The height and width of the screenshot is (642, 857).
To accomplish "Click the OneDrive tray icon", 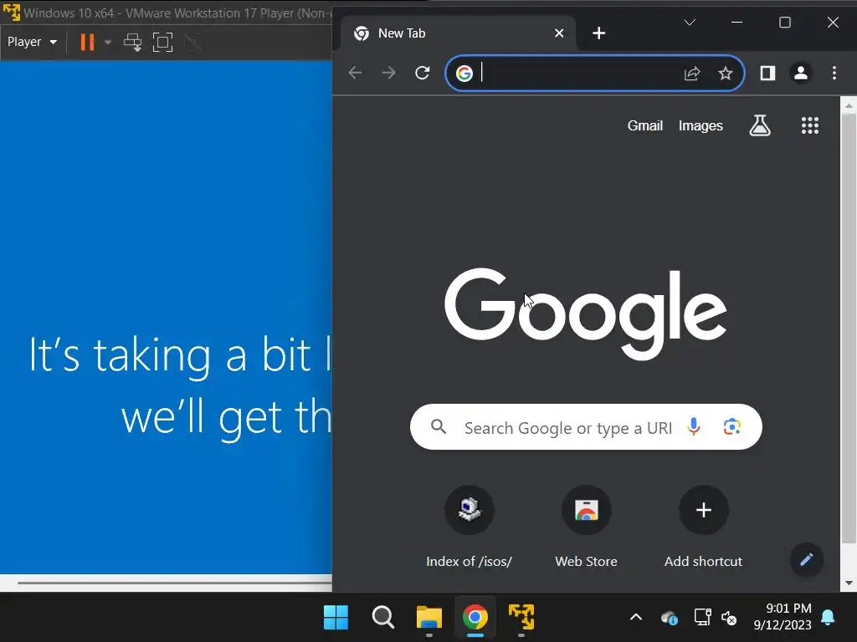I will point(670,618).
